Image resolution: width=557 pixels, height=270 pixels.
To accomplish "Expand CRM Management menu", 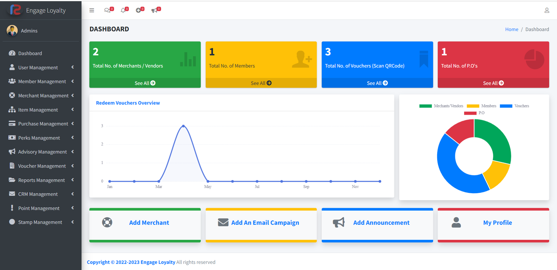I will [38, 194].
